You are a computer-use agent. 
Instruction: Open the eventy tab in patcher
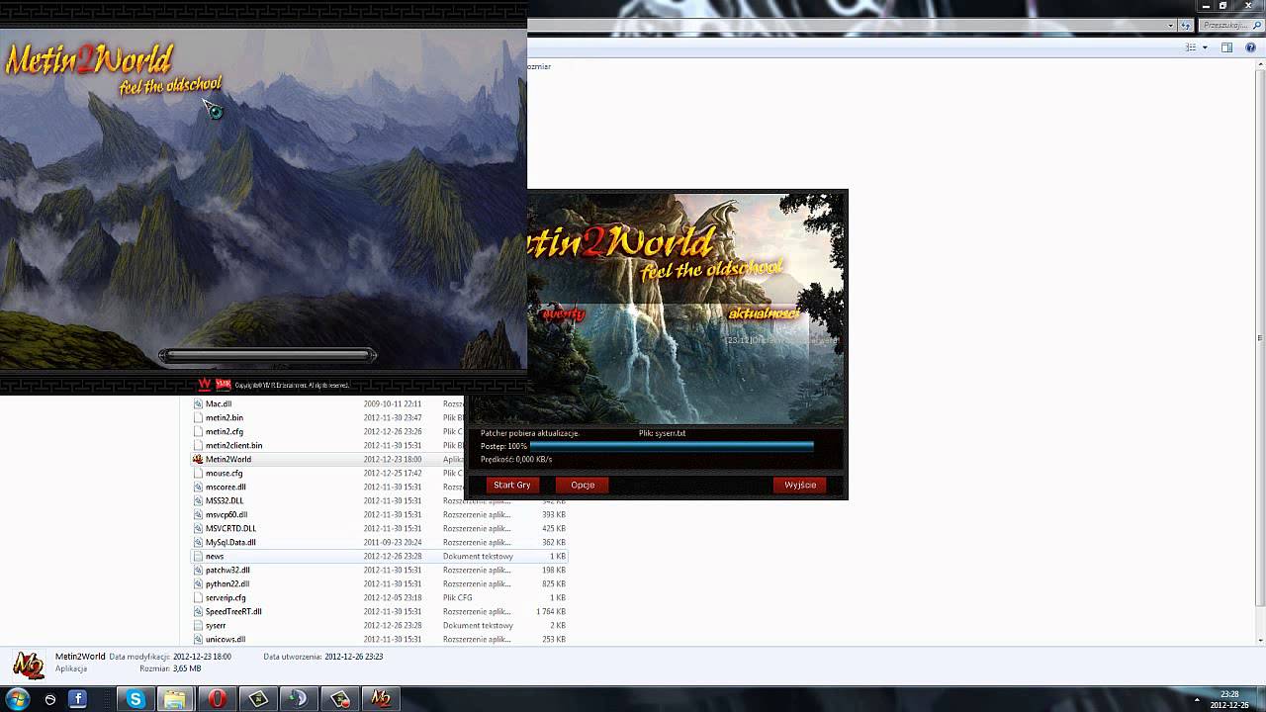point(563,313)
